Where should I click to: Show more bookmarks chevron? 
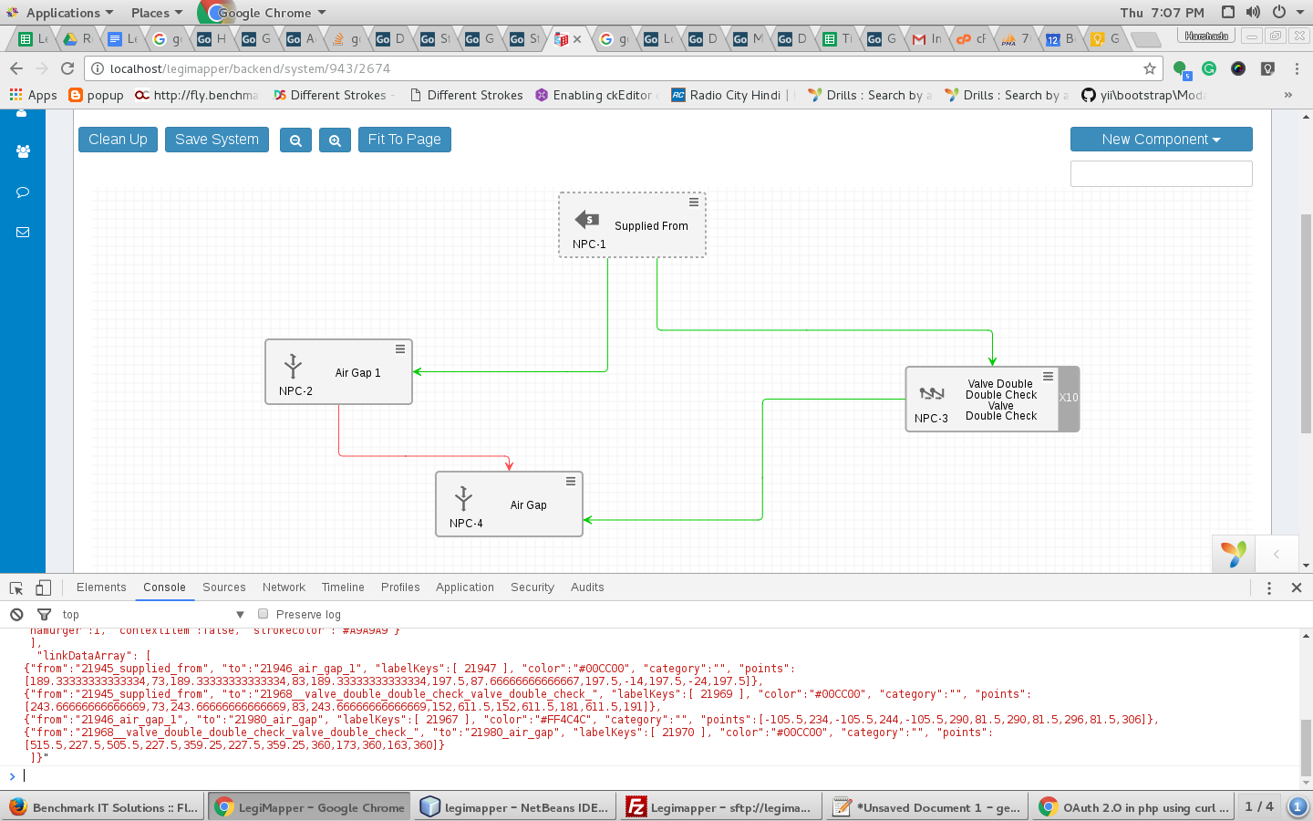1288,95
